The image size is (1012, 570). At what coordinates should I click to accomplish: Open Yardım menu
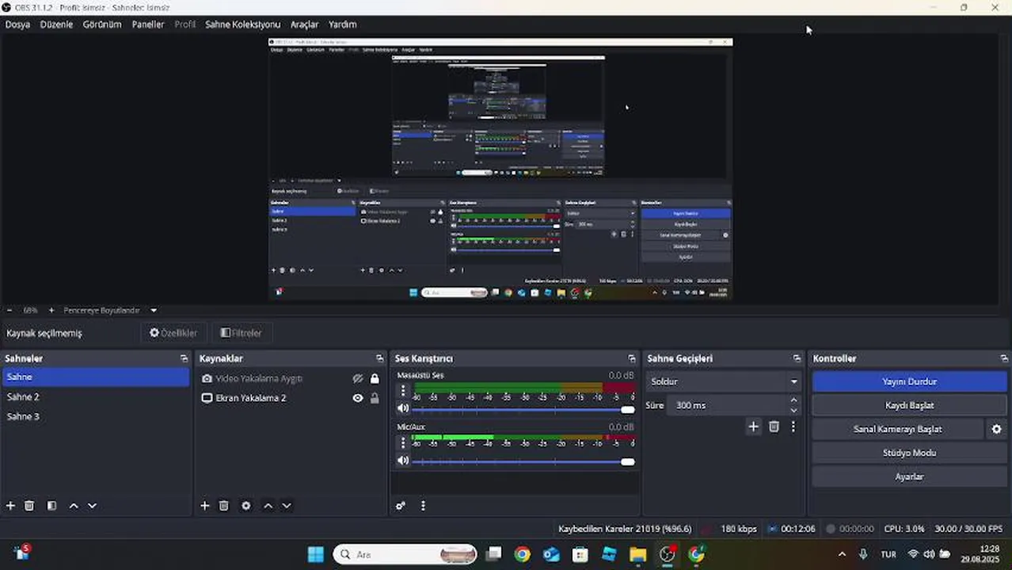[x=342, y=25]
